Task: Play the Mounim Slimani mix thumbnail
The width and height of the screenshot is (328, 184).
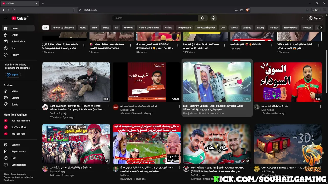Action: (217, 82)
